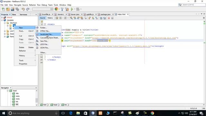
Task: Click the Clean and Build Project icon
Action: pyautogui.click(x=67, y=9)
